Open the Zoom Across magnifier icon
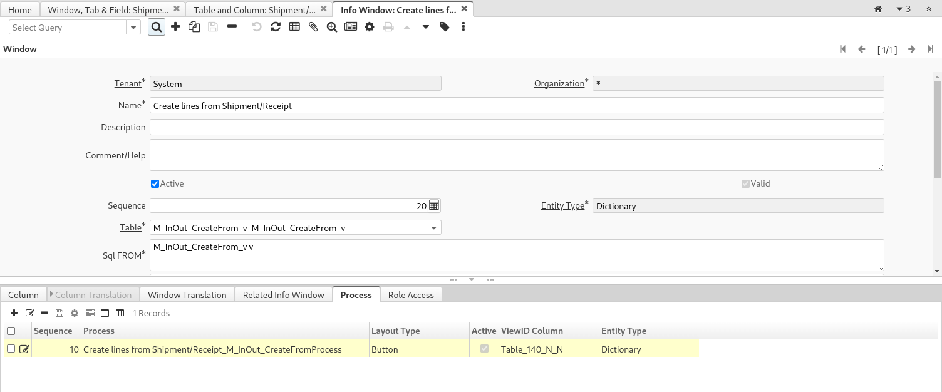942x392 pixels. pyautogui.click(x=331, y=26)
